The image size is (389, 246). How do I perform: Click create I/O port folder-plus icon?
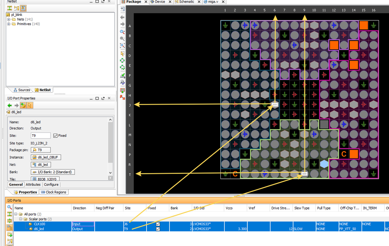pyautogui.click(x=10, y=234)
